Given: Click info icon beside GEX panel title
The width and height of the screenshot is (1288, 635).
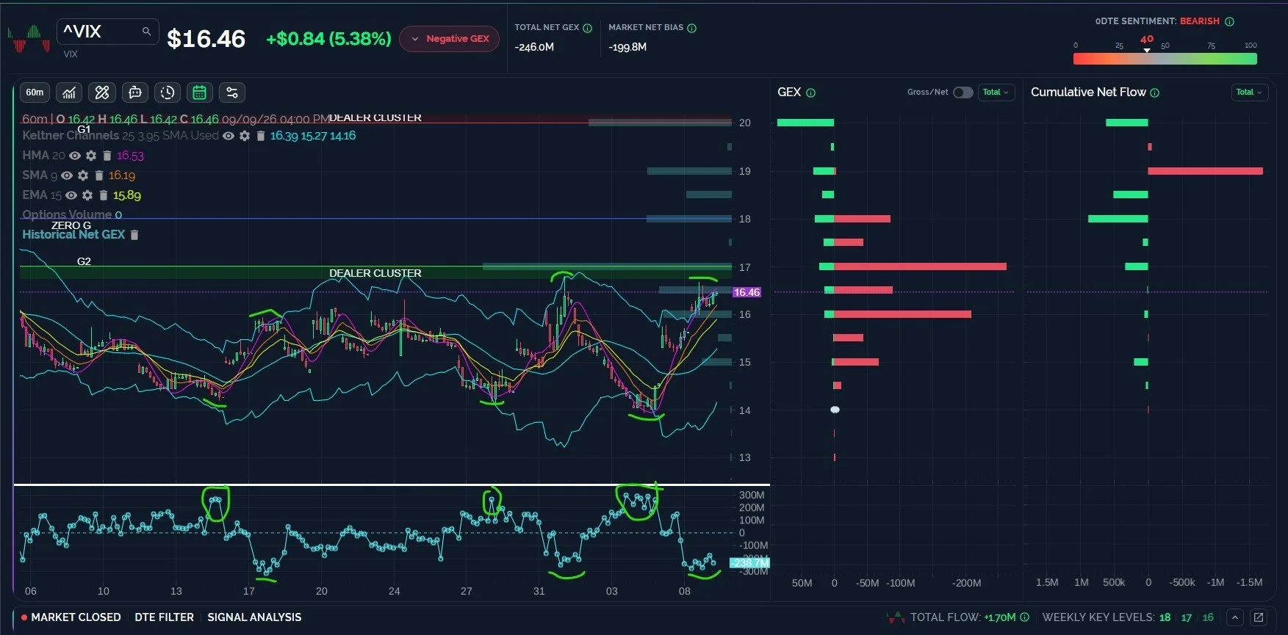Looking at the screenshot, I should (811, 92).
